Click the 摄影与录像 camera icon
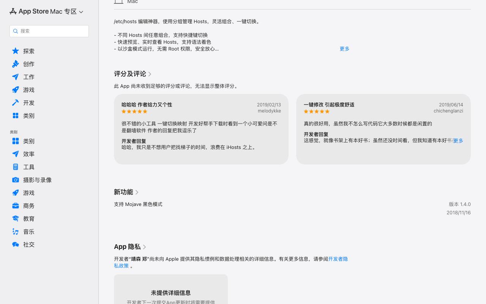The width and height of the screenshot is (486, 304). click(x=16, y=180)
